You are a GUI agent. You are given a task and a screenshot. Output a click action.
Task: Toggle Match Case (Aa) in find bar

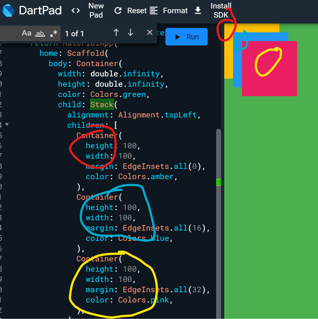click(x=26, y=33)
